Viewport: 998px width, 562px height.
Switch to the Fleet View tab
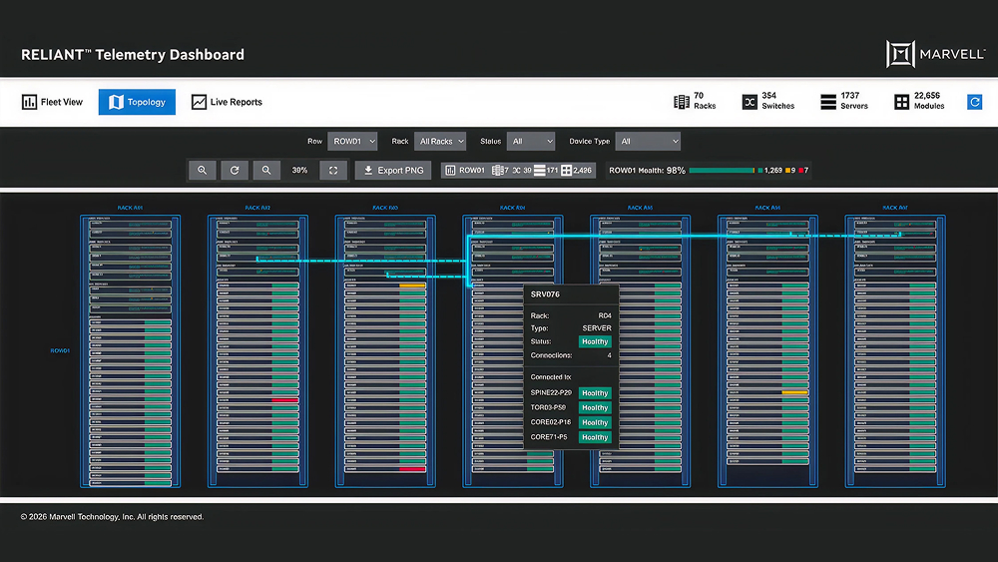(x=53, y=102)
